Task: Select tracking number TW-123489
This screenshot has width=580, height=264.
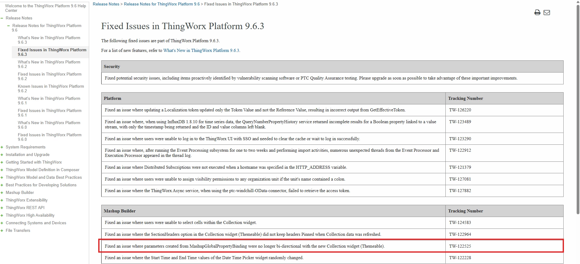Action: pos(460,122)
